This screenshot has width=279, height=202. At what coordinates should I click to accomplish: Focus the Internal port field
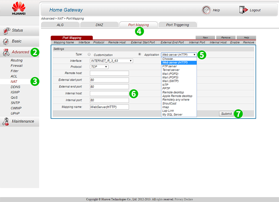110,100
